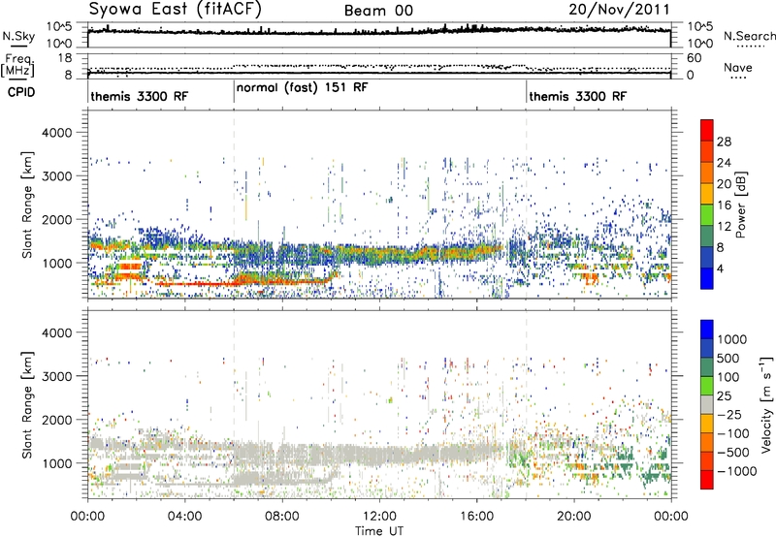Click the 'Freq. [MHz]' axis label
The height and width of the screenshot is (537, 776).
[x=17, y=66]
